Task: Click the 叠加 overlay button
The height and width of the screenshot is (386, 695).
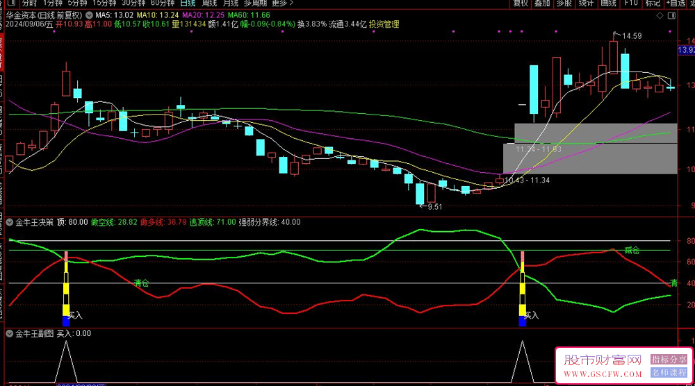Action: tap(542, 3)
